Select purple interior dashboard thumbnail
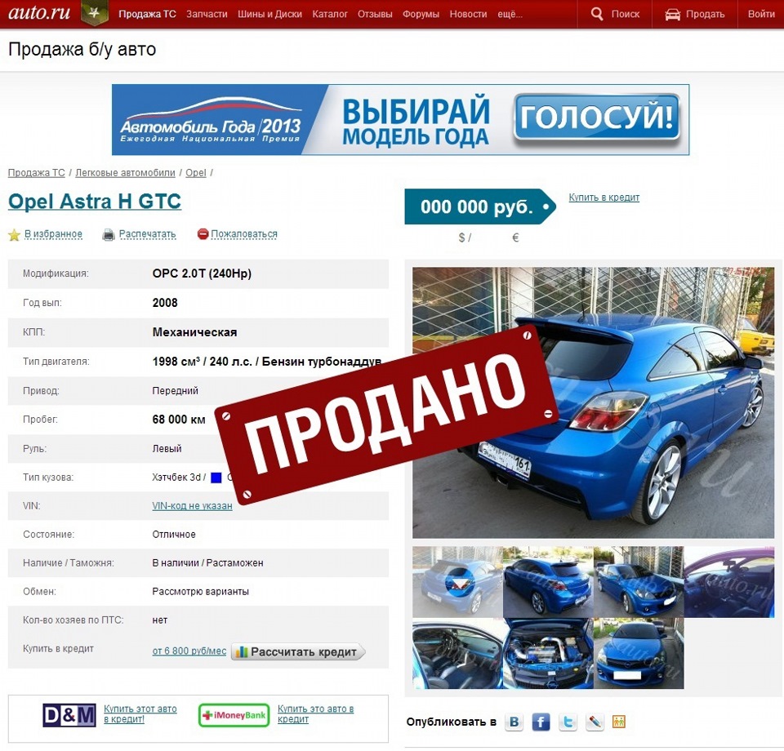Screen dimensions: 784x751 pos(729,581)
